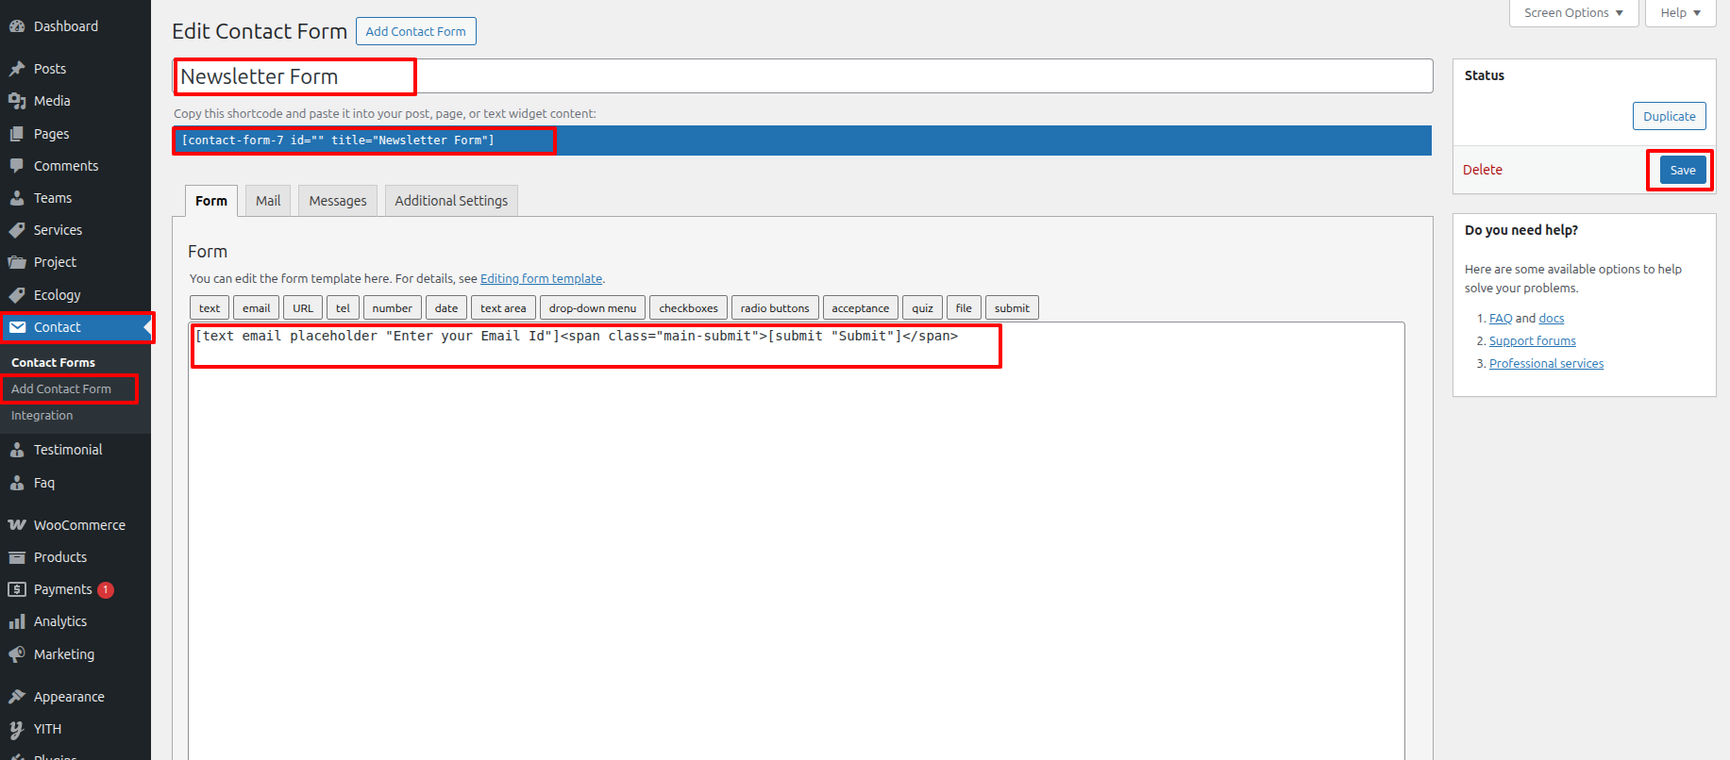Click the form title input field

(802, 76)
